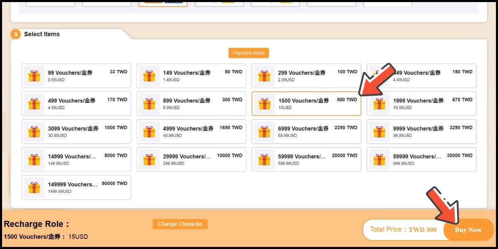Choose the 89999 Vouchers 30000 TWD package
This screenshot has height=249, width=498.
coord(421,159)
